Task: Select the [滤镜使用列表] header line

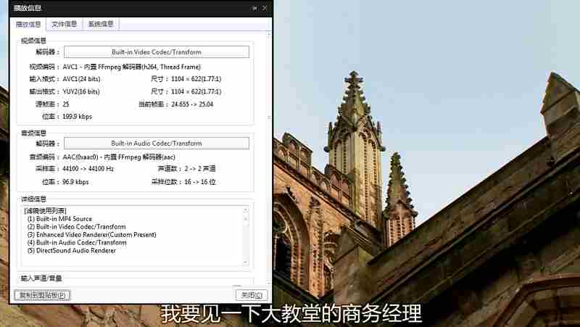Action: pyautogui.click(x=45, y=210)
